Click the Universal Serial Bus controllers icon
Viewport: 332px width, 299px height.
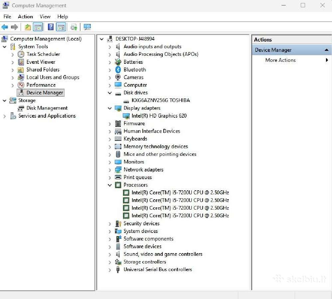(x=118, y=270)
